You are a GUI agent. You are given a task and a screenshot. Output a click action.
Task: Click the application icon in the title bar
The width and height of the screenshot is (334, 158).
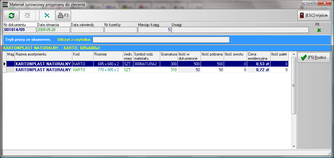(x=5, y=4)
